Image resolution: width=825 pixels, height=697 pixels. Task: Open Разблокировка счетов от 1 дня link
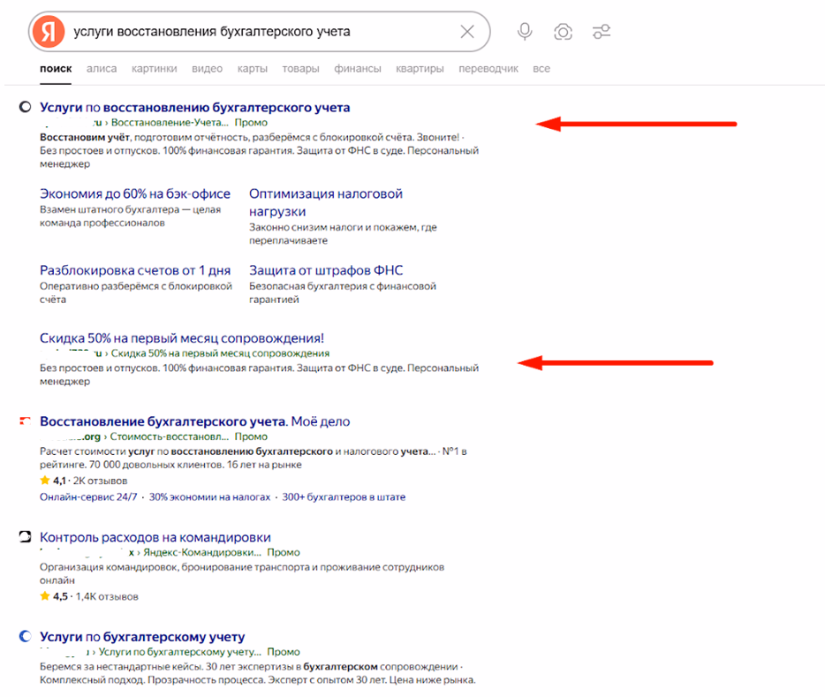click(x=135, y=270)
